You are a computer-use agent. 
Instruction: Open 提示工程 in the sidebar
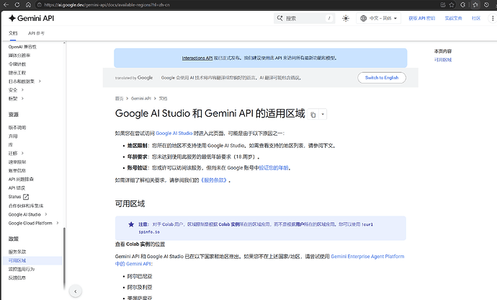click(x=17, y=73)
